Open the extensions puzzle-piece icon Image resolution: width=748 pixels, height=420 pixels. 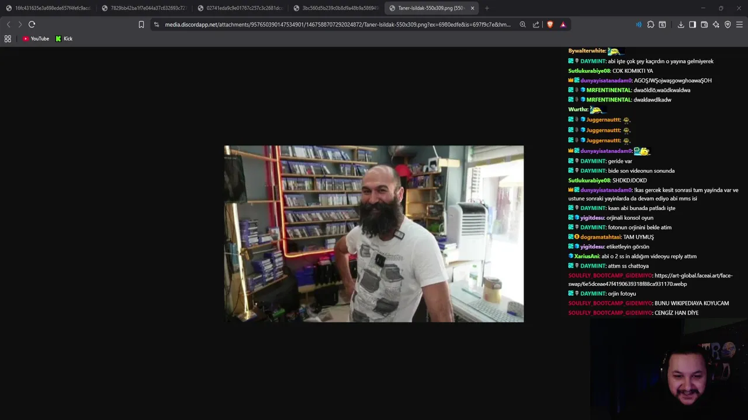tap(650, 24)
